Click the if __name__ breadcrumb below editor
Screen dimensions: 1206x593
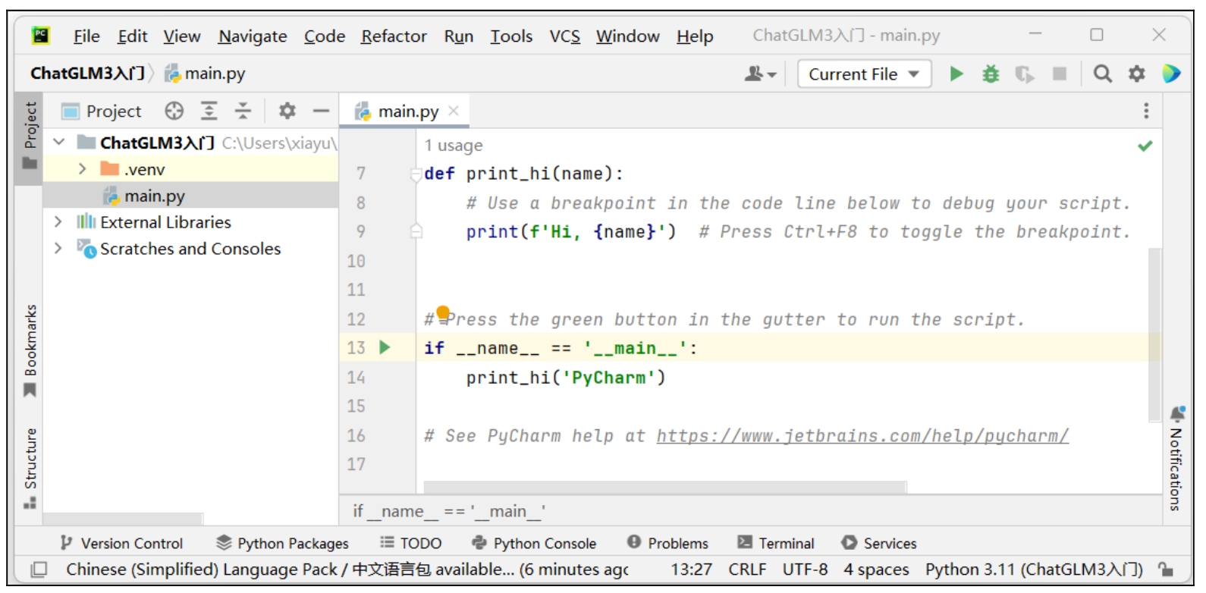[449, 511]
